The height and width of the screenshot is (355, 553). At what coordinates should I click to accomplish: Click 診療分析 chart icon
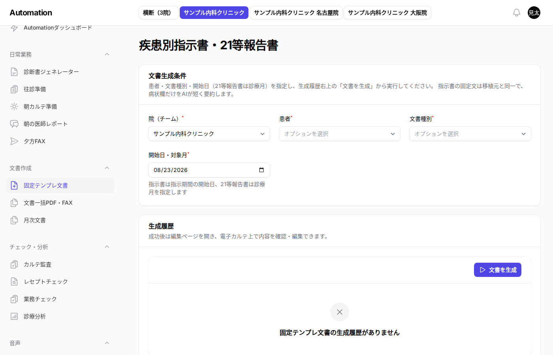pos(14,316)
